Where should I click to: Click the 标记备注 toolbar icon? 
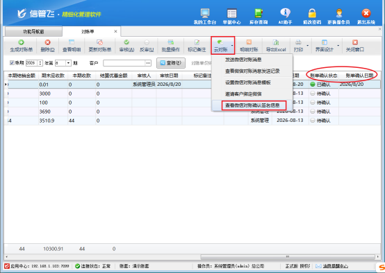(x=197, y=42)
